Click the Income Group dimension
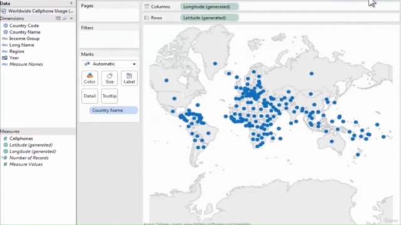Viewport: 401px width, 225px height. (24, 39)
